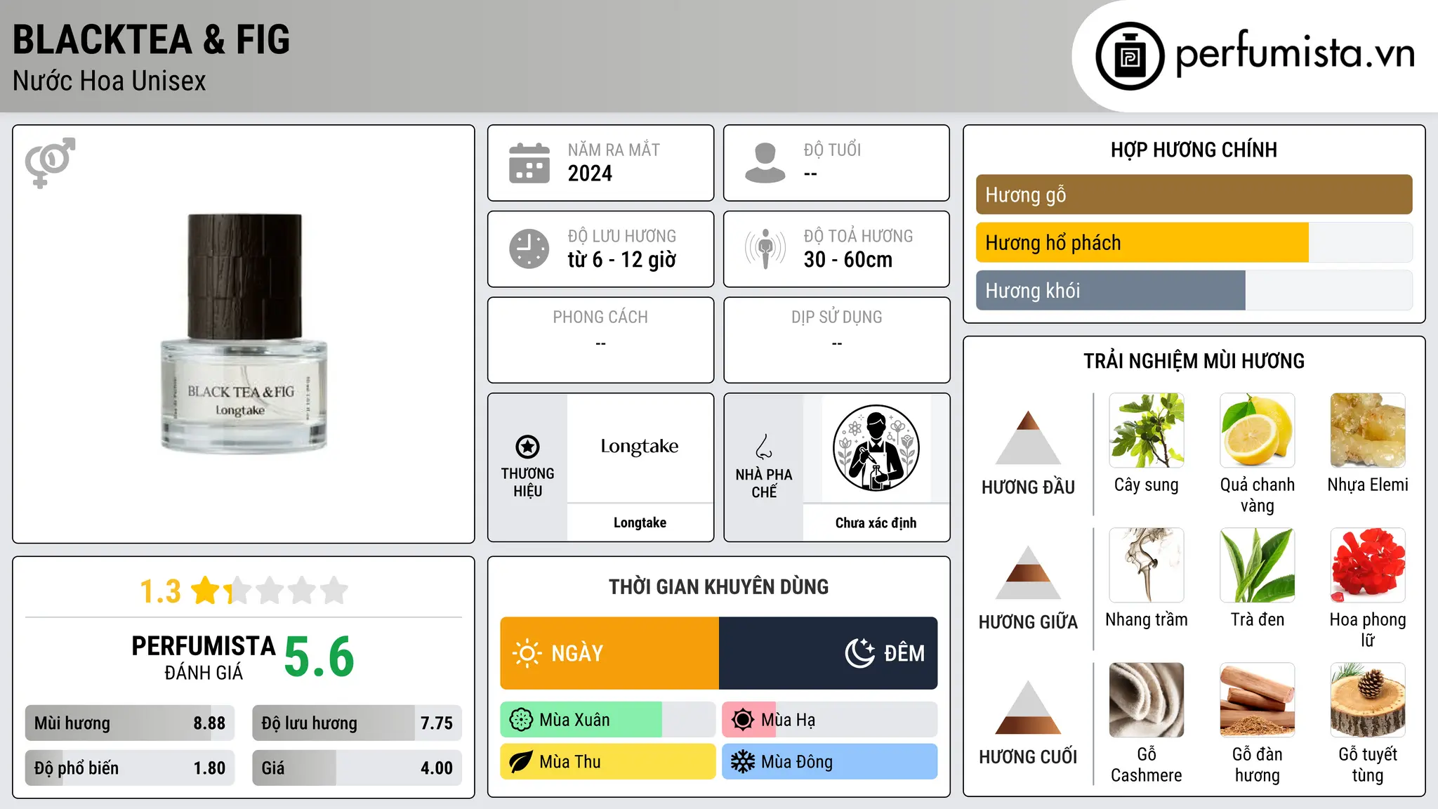Click the Mùa Thu season bar
Viewport: 1438px width, 809px height.
pyautogui.click(x=608, y=762)
